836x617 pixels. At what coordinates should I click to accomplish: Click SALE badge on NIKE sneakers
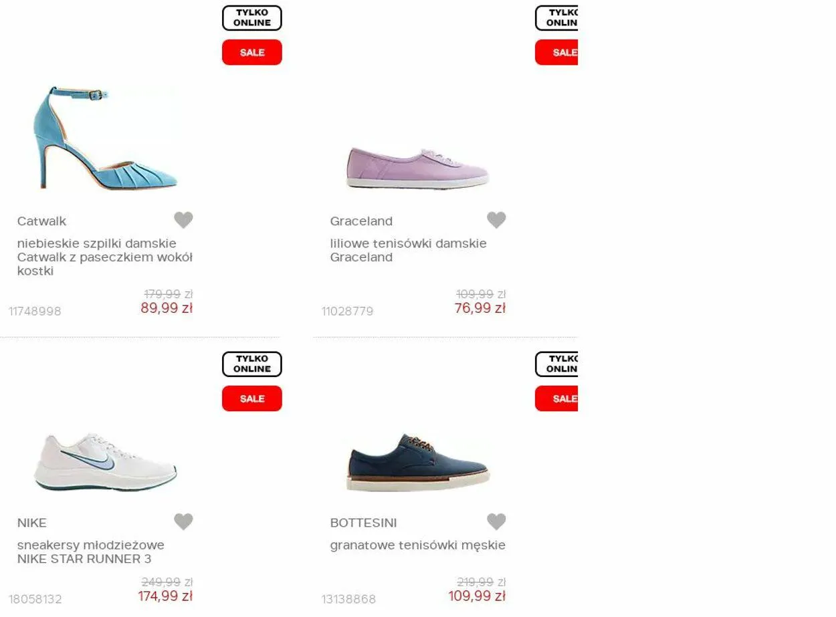252,398
